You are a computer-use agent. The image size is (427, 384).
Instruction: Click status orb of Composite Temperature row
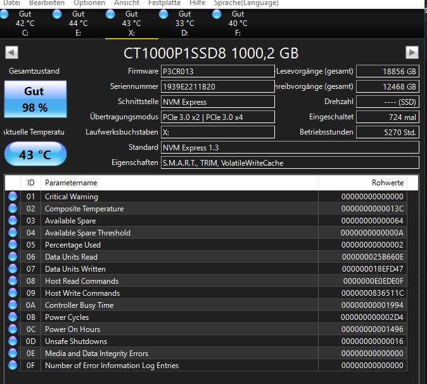pos(13,208)
